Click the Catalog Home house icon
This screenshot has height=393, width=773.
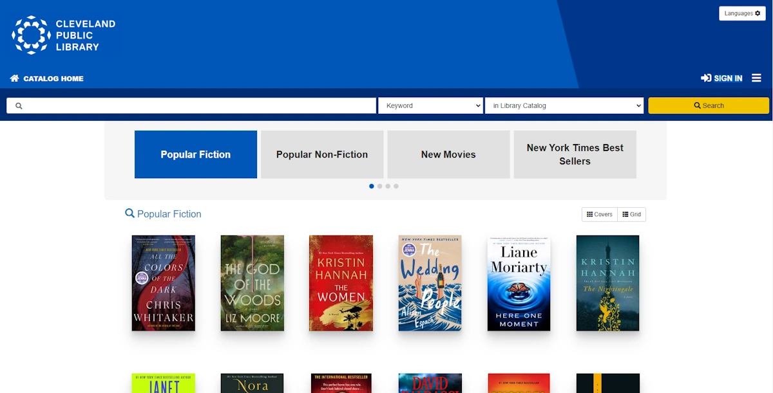click(x=15, y=78)
